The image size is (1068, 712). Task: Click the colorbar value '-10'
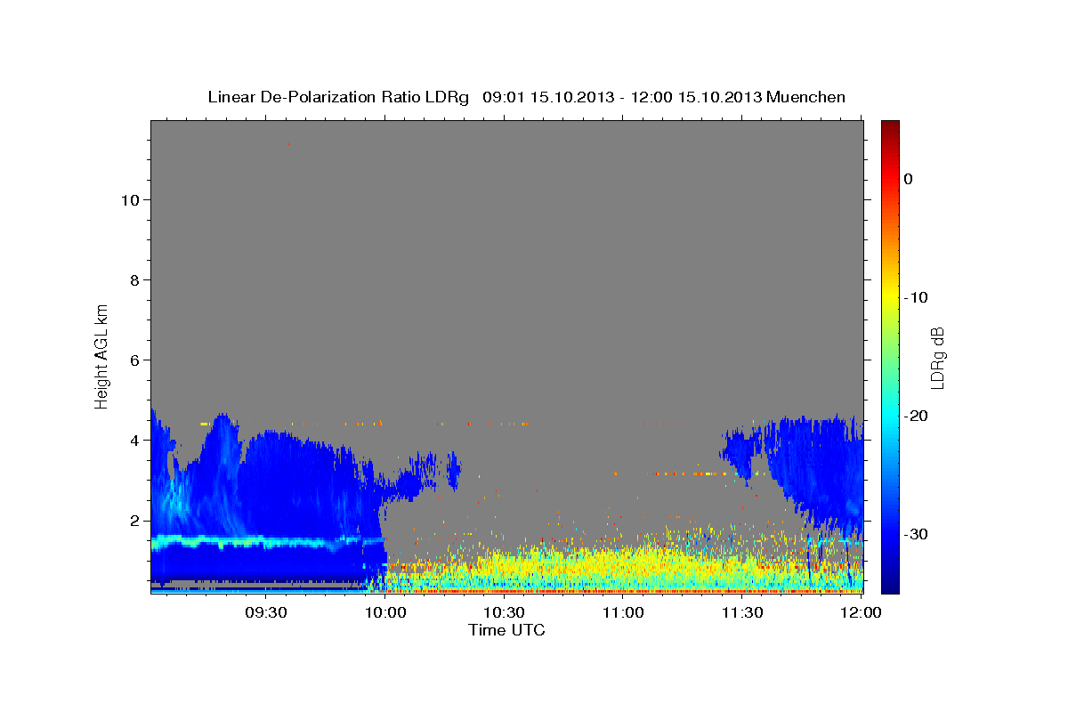tap(917, 297)
